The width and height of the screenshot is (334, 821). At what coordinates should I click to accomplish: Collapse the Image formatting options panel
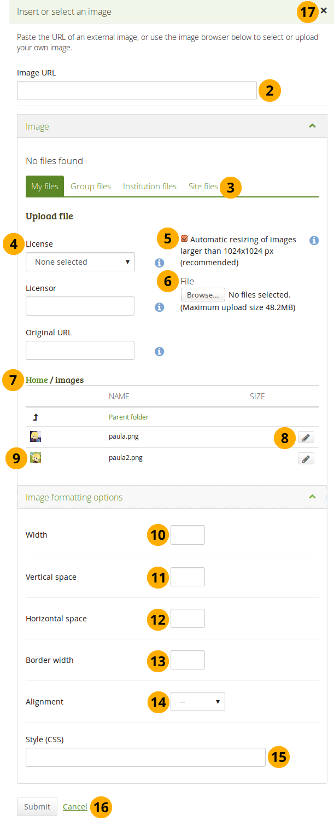coord(312,497)
